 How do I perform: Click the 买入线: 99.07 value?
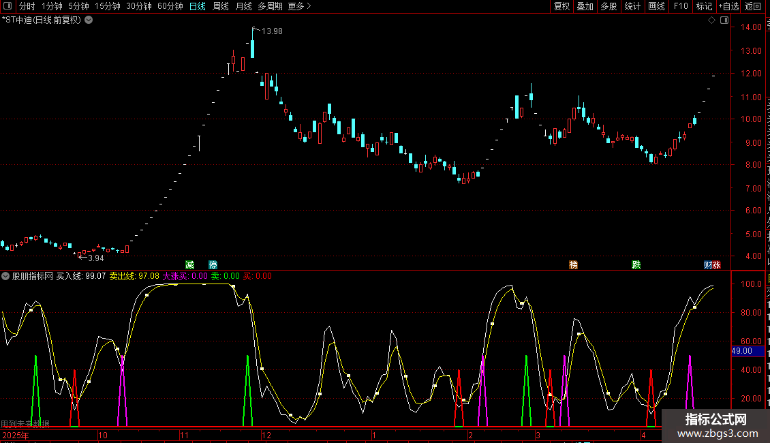(x=81, y=276)
